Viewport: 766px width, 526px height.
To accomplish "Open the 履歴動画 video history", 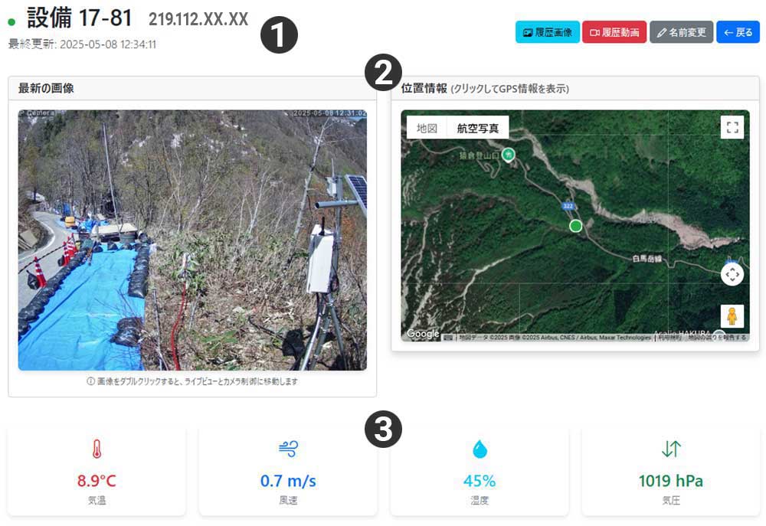I will (x=614, y=32).
